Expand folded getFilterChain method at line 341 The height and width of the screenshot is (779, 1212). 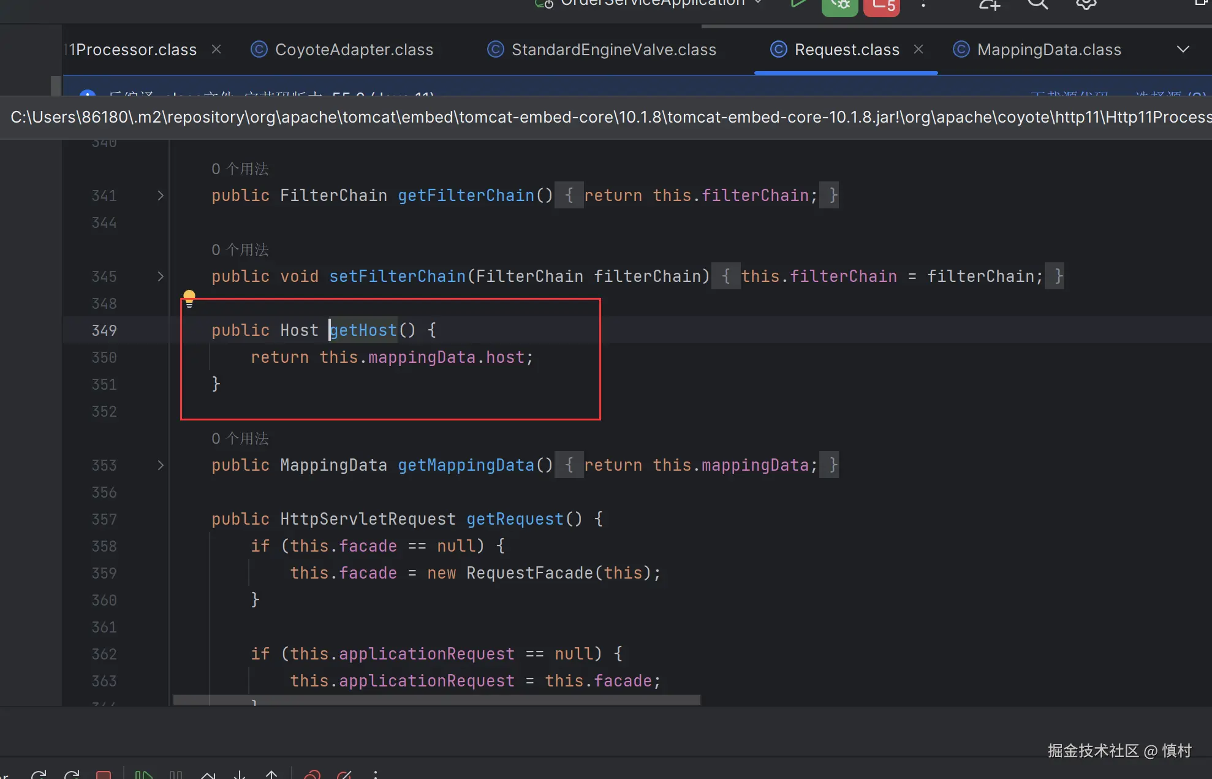161,196
